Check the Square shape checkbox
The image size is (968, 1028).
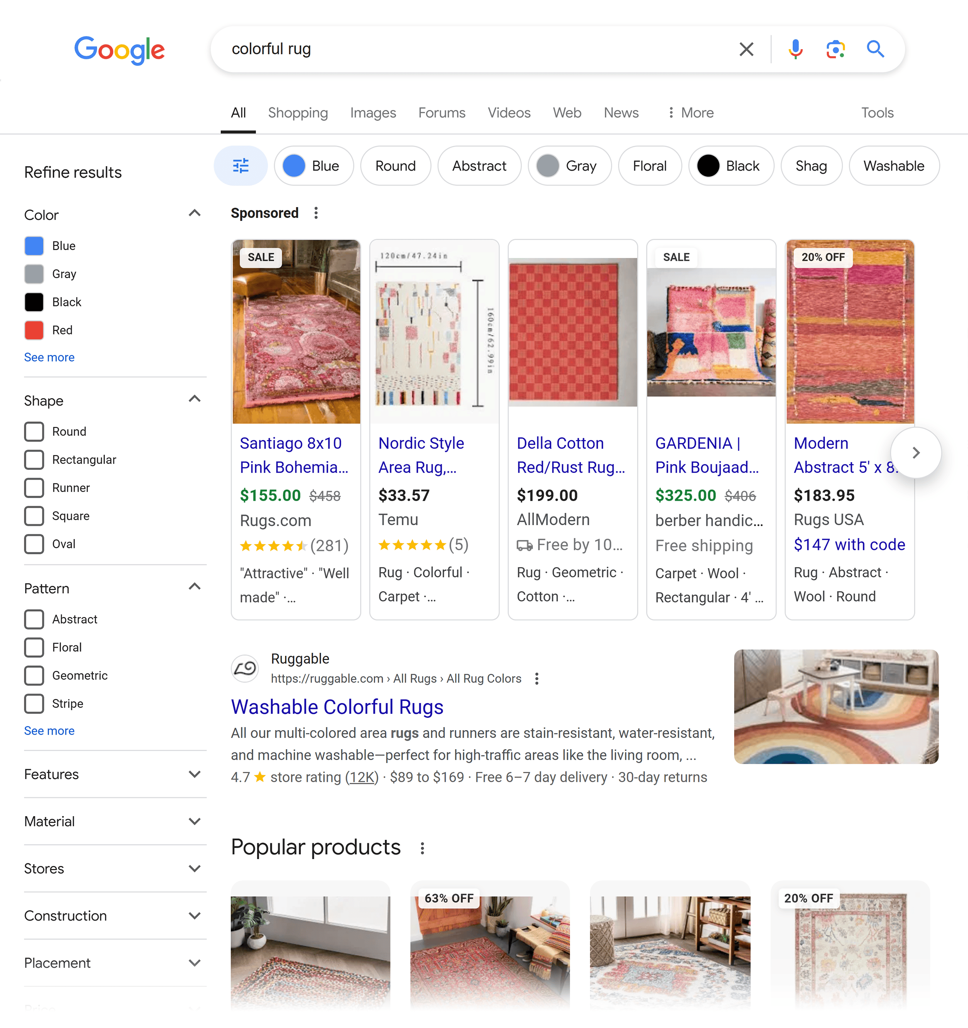tap(34, 516)
